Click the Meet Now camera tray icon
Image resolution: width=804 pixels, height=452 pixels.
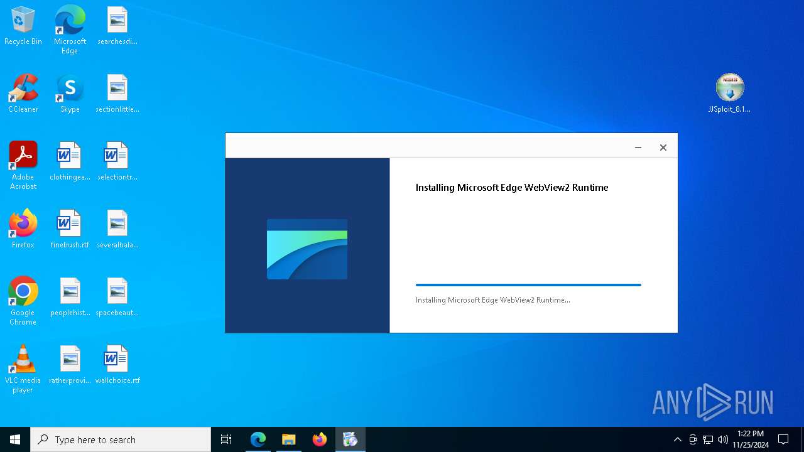click(693, 439)
